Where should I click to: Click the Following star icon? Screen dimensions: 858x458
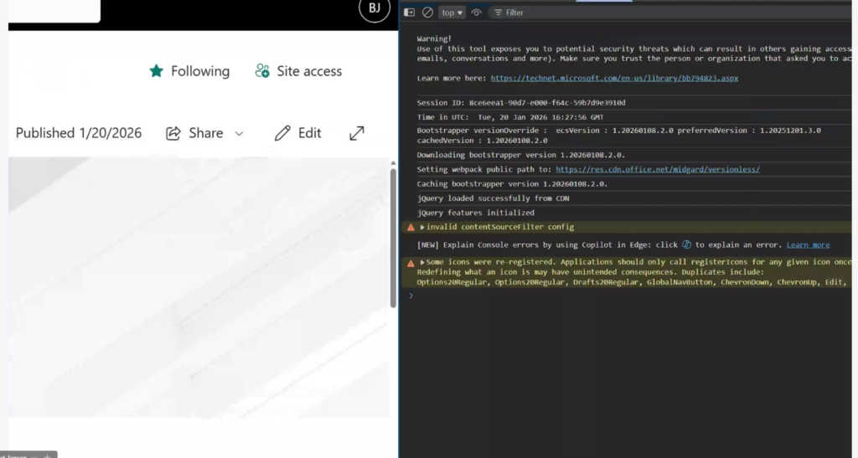pyautogui.click(x=156, y=71)
